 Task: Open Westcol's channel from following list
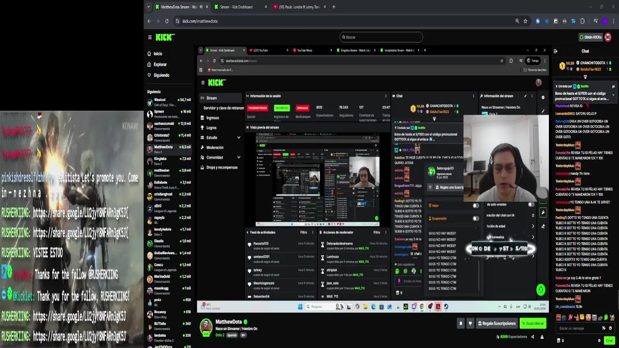point(169,102)
